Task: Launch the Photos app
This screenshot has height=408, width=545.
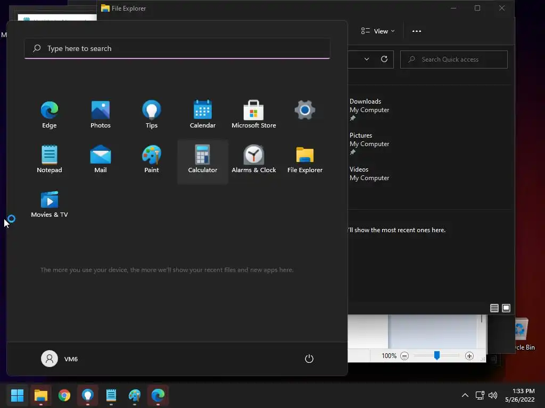Action: 101,115
